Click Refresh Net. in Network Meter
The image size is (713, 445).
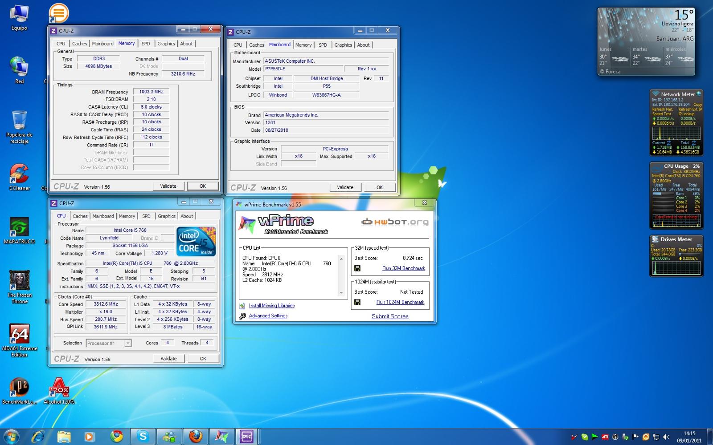[x=663, y=109]
